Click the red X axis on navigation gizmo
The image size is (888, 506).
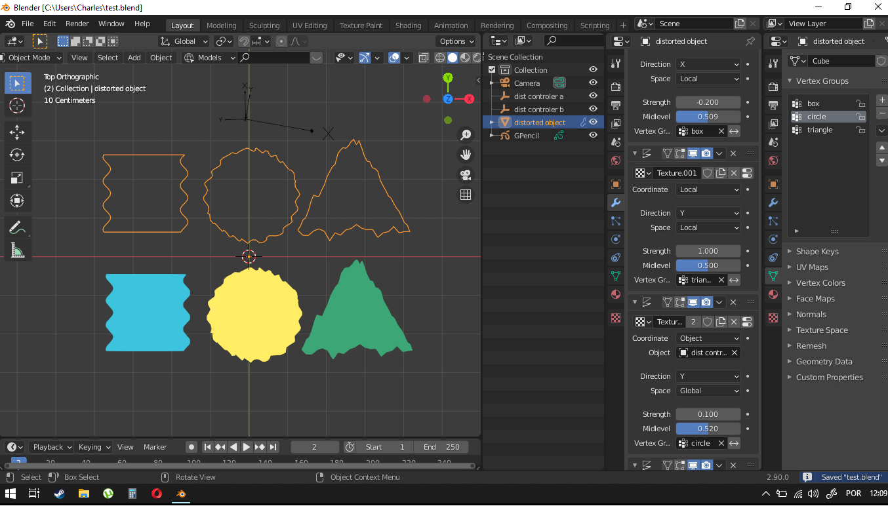469,99
